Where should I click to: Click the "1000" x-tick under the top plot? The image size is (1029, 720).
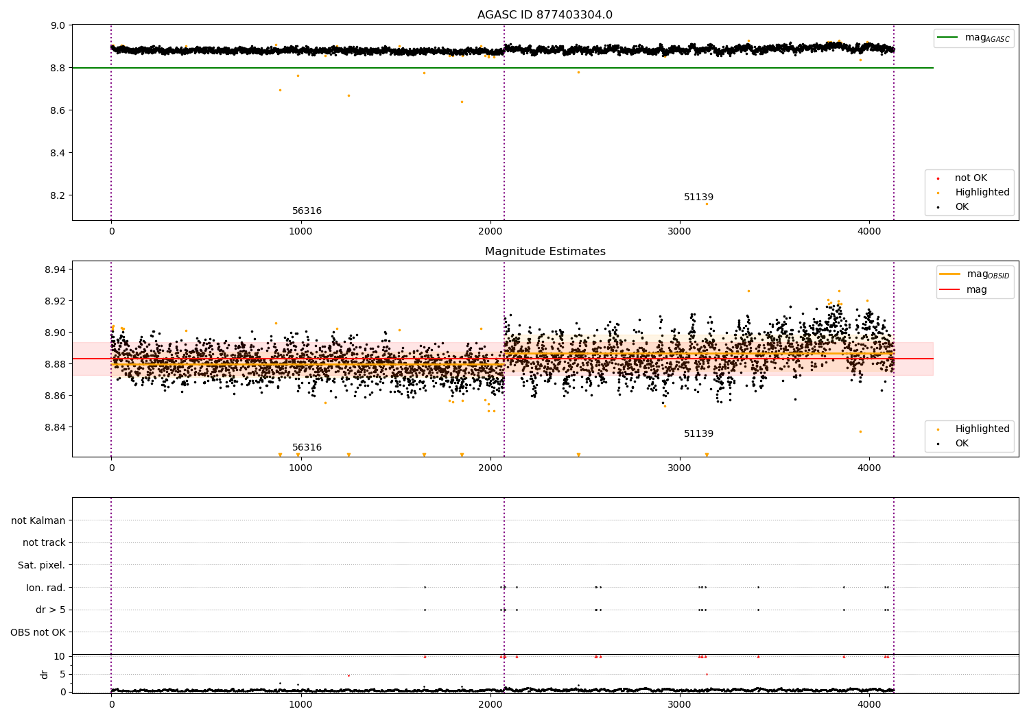coord(300,232)
